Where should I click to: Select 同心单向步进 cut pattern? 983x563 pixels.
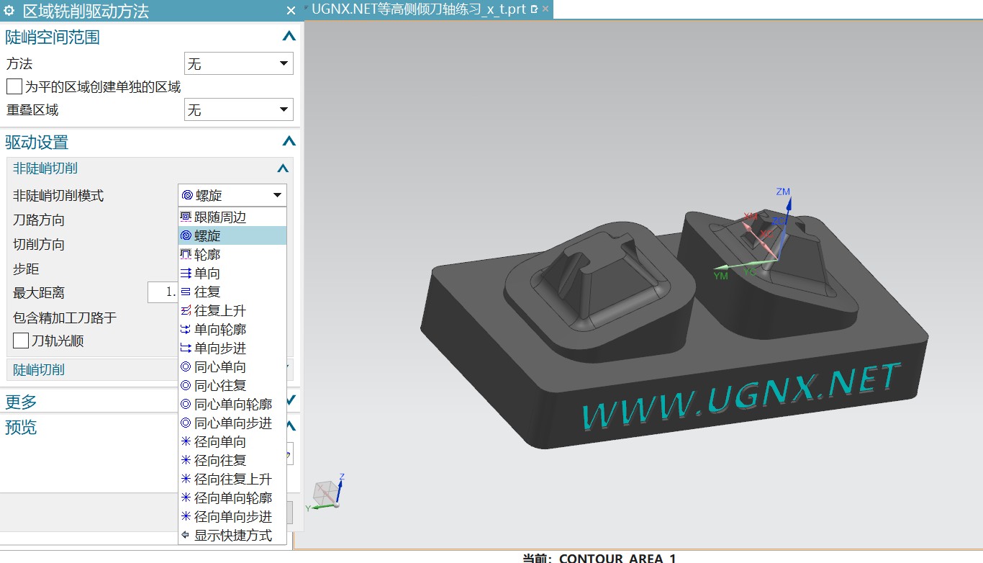click(x=232, y=423)
